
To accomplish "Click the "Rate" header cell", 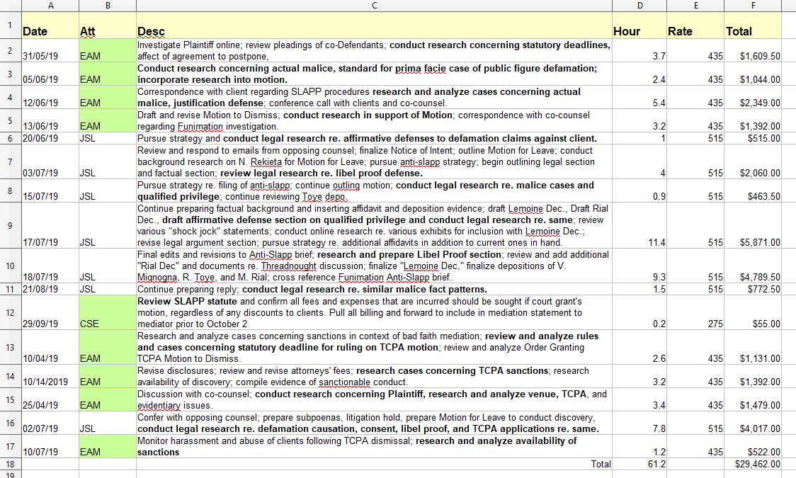I will [695, 25].
